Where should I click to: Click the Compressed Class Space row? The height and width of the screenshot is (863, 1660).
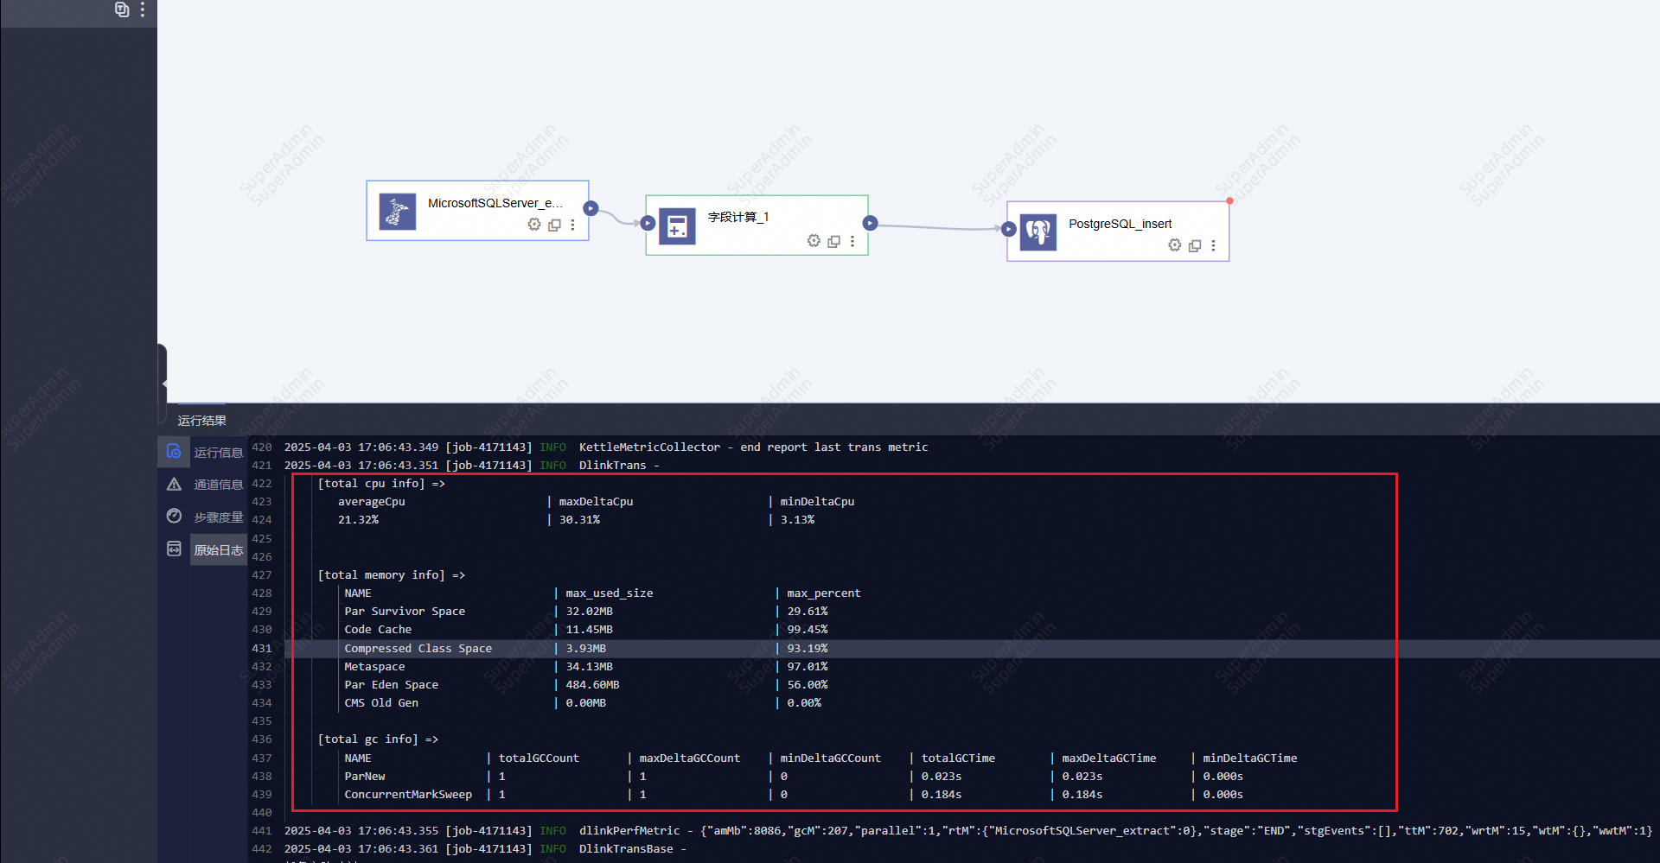click(x=586, y=648)
